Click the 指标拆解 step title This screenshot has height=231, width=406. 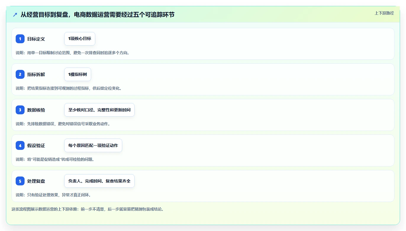(36, 74)
